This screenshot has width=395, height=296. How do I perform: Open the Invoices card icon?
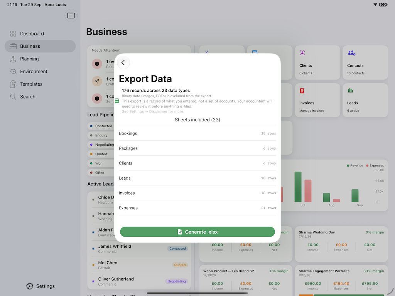(302, 91)
